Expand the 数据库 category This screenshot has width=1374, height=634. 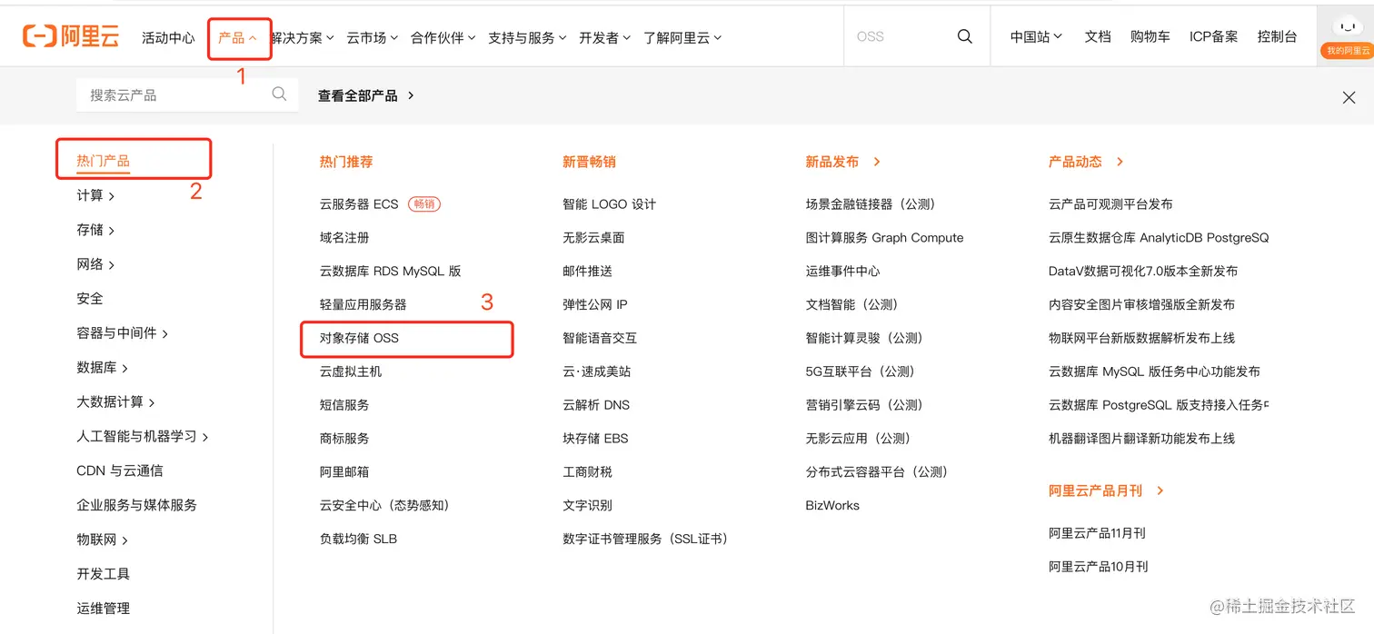(x=102, y=368)
